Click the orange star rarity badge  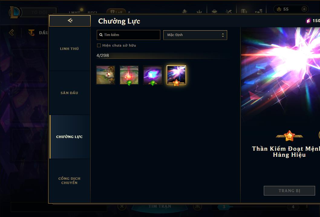click(x=289, y=136)
